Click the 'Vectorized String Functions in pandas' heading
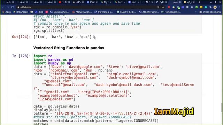The width and height of the screenshot is (223, 125). tap(69, 48)
